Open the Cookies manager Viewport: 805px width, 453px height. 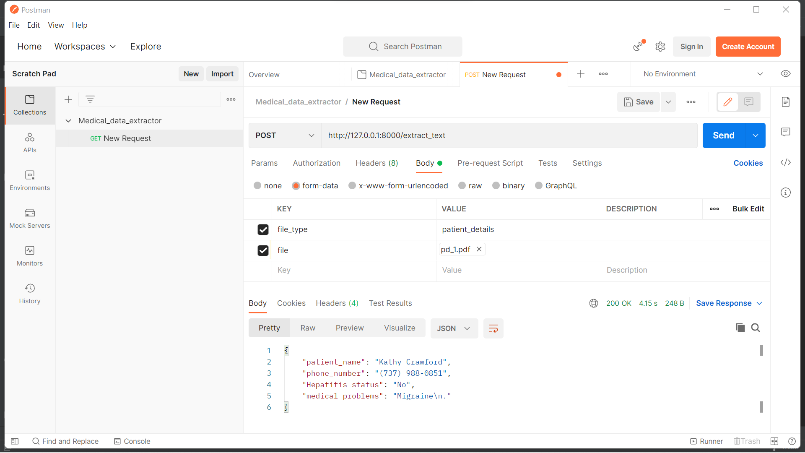tap(748, 163)
